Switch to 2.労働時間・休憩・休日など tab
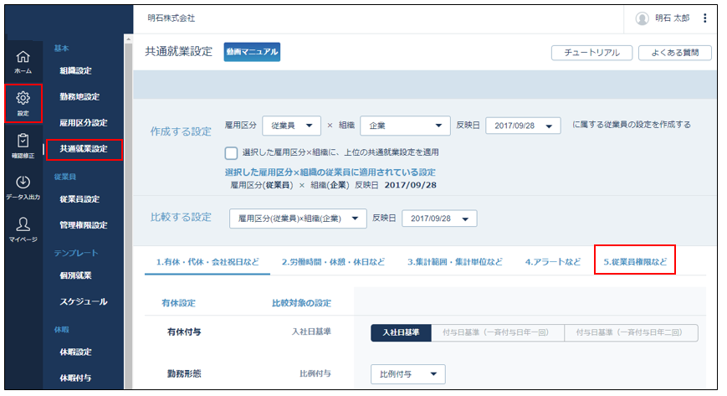Viewport: 727px width, 396px height. pyautogui.click(x=333, y=262)
